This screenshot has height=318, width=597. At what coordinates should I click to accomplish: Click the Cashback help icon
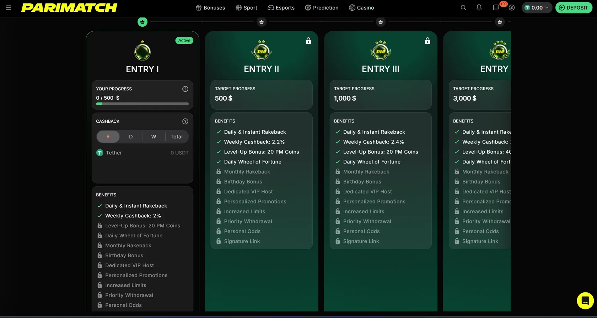point(185,121)
